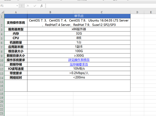Click the select-all triangle at grid corner

[x=3, y=12]
